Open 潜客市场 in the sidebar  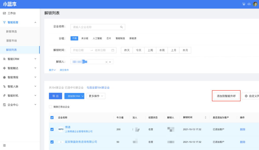tap(11, 41)
